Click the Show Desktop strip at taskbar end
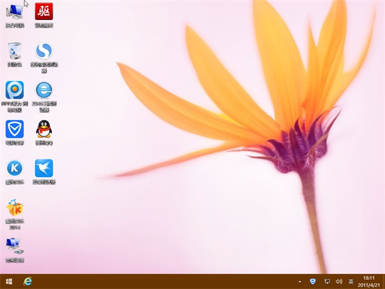 pyautogui.click(x=384, y=282)
